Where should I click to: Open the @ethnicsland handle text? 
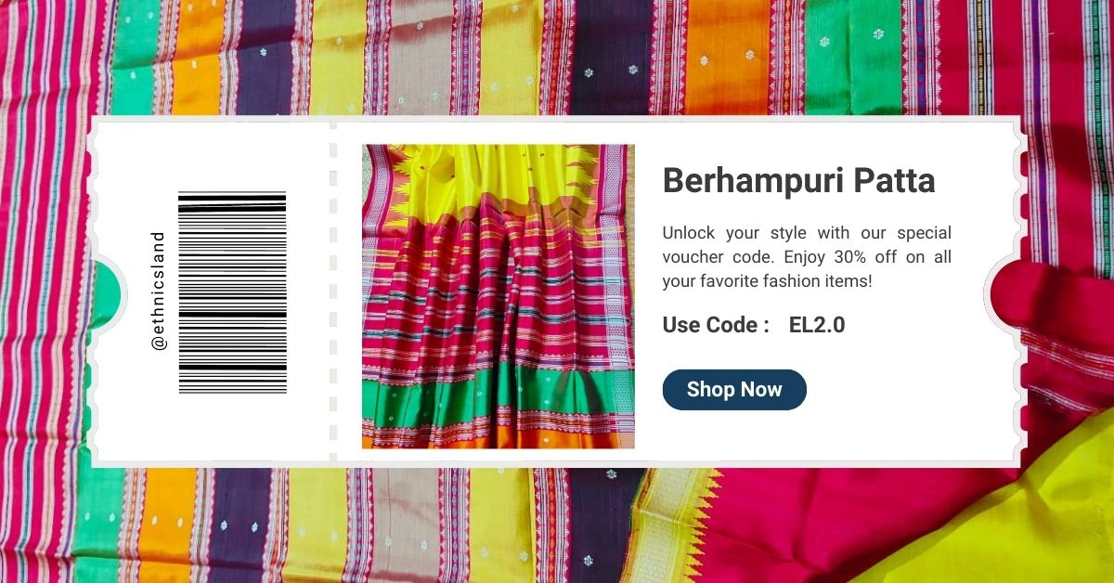(x=159, y=291)
